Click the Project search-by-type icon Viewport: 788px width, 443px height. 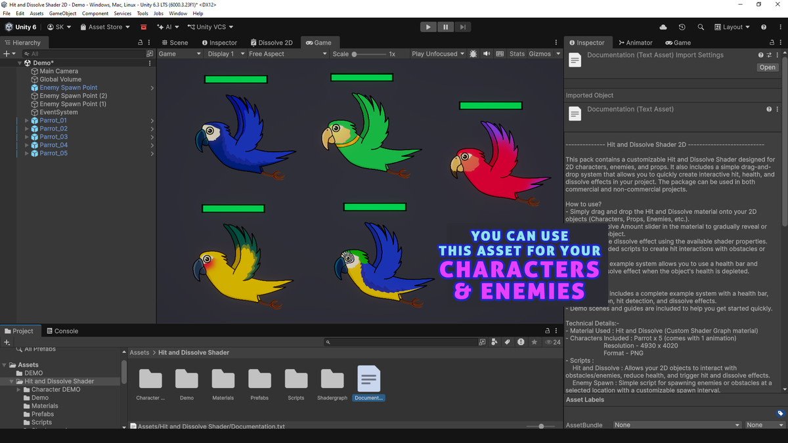[495, 342]
